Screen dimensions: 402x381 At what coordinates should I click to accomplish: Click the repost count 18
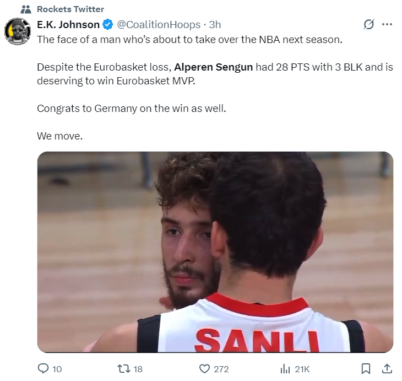pos(138,369)
